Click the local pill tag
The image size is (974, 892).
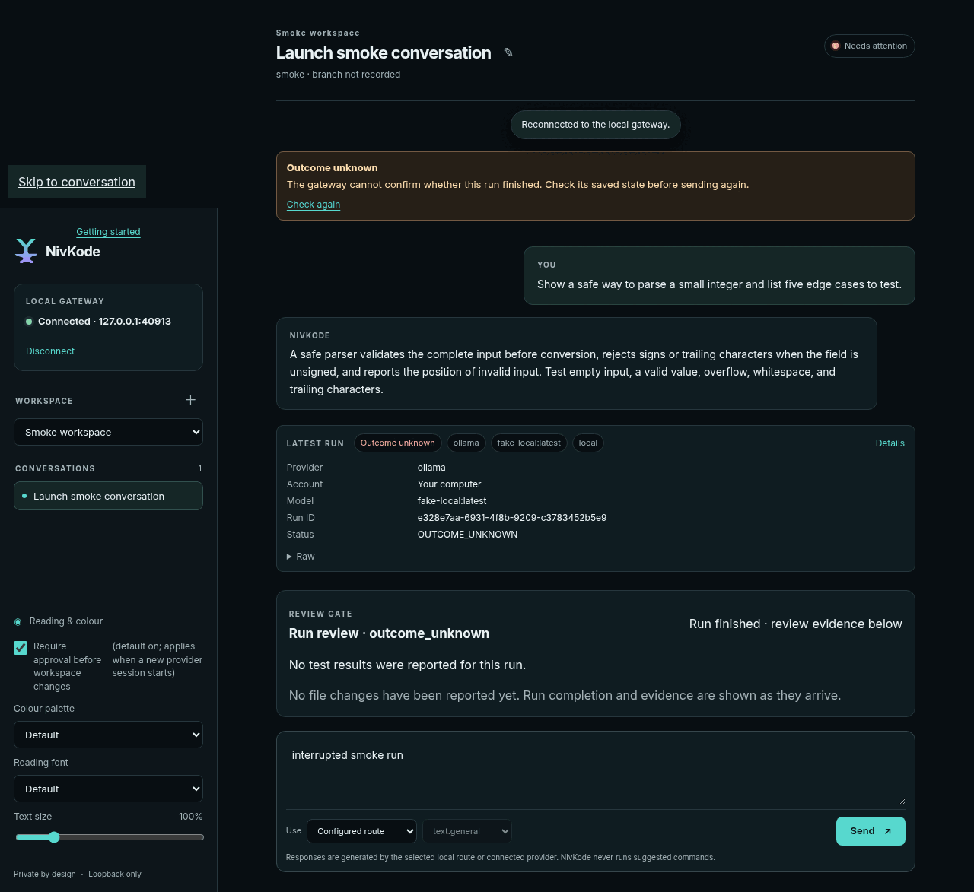[588, 443]
